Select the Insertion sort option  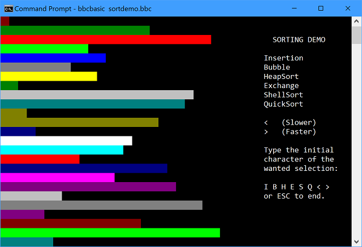(283, 58)
